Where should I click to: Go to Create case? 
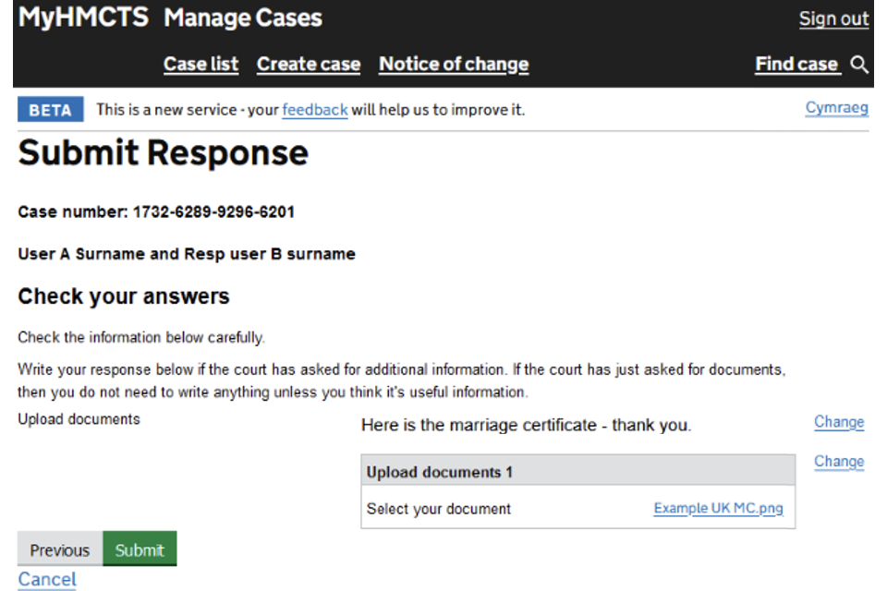pos(309,65)
